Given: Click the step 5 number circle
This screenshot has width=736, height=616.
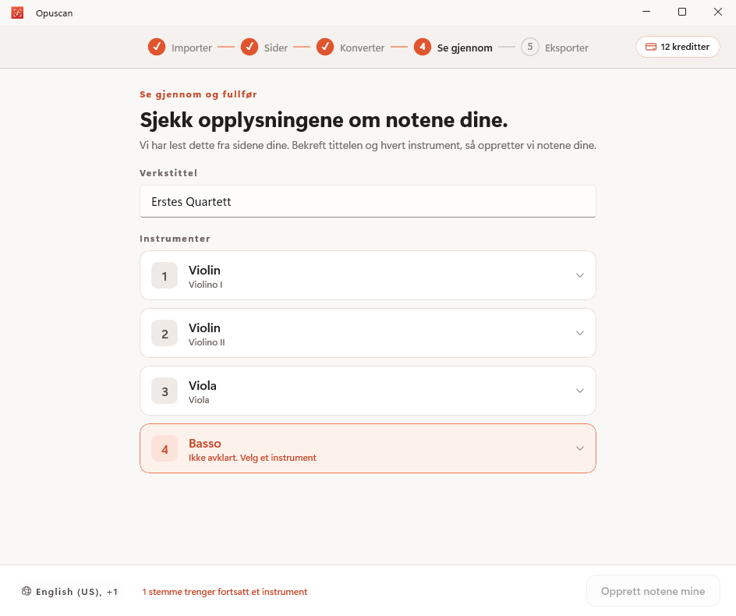Looking at the screenshot, I should tap(530, 47).
